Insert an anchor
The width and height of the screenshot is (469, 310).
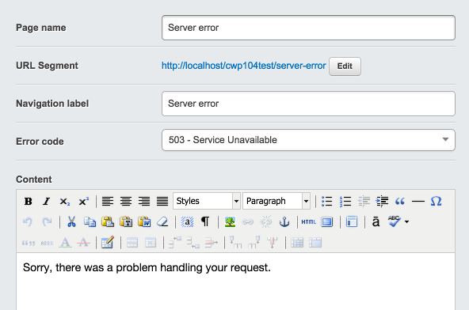pyautogui.click(x=284, y=222)
